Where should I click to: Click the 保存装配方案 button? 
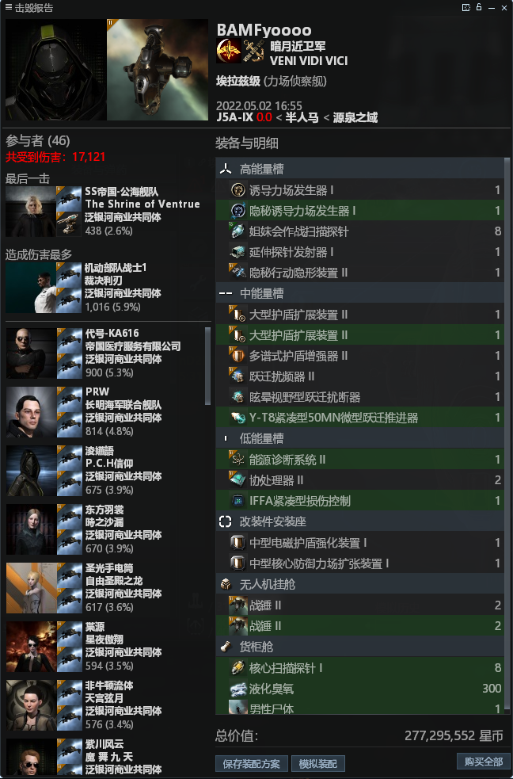pos(252,764)
